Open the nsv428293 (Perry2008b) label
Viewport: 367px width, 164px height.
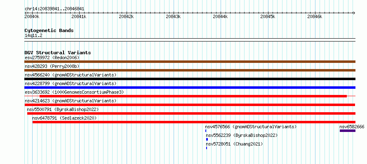(52, 67)
